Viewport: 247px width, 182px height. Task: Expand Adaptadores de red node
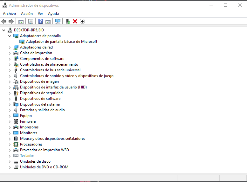10,48
